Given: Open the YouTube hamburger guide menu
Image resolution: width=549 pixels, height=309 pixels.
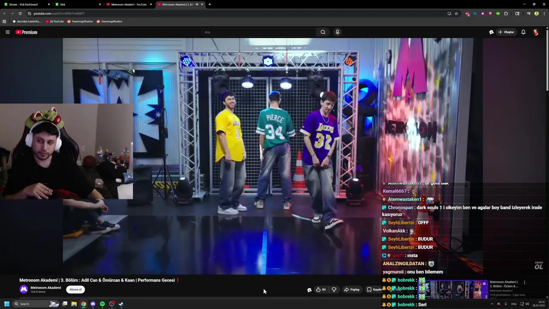Looking at the screenshot, I should pos(7,32).
